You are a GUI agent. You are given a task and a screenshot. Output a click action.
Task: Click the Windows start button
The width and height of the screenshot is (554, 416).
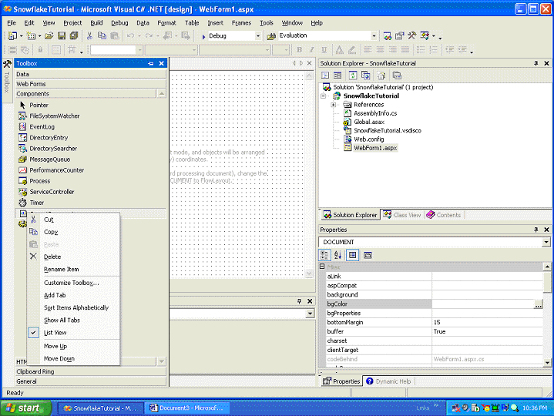[x=25, y=408]
